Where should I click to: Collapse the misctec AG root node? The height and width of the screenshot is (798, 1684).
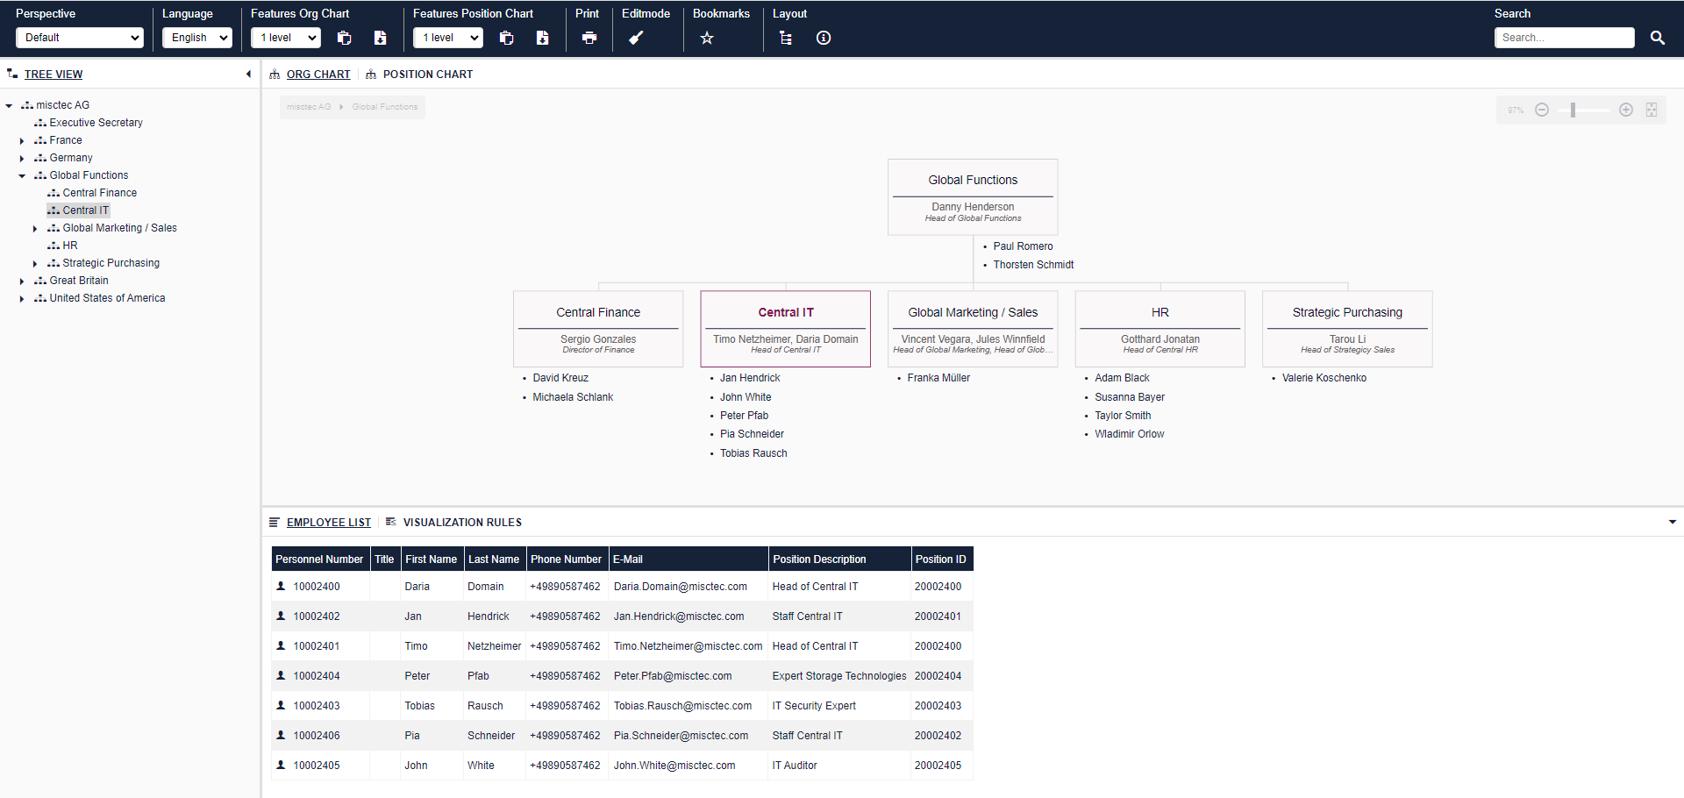[x=9, y=106]
